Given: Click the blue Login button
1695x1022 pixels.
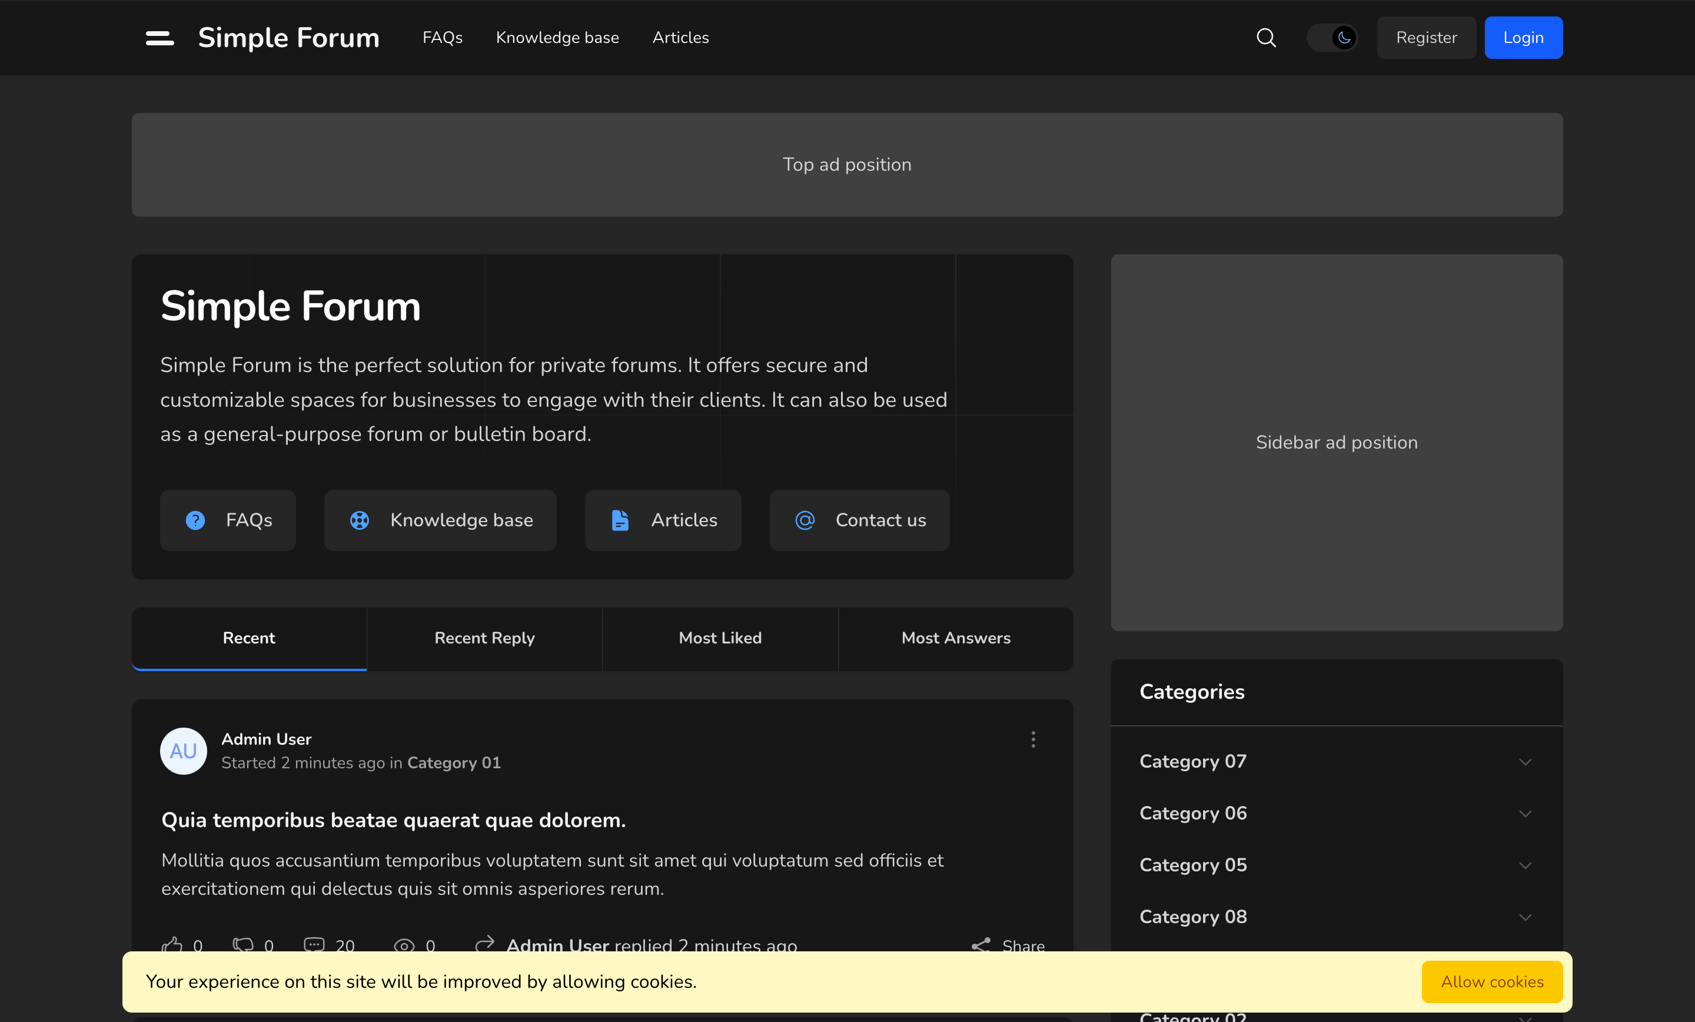Looking at the screenshot, I should tap(1523, 38).
